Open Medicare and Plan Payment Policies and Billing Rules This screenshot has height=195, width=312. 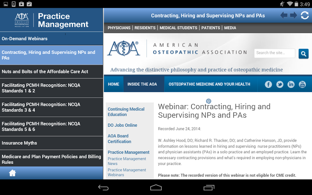51,158
